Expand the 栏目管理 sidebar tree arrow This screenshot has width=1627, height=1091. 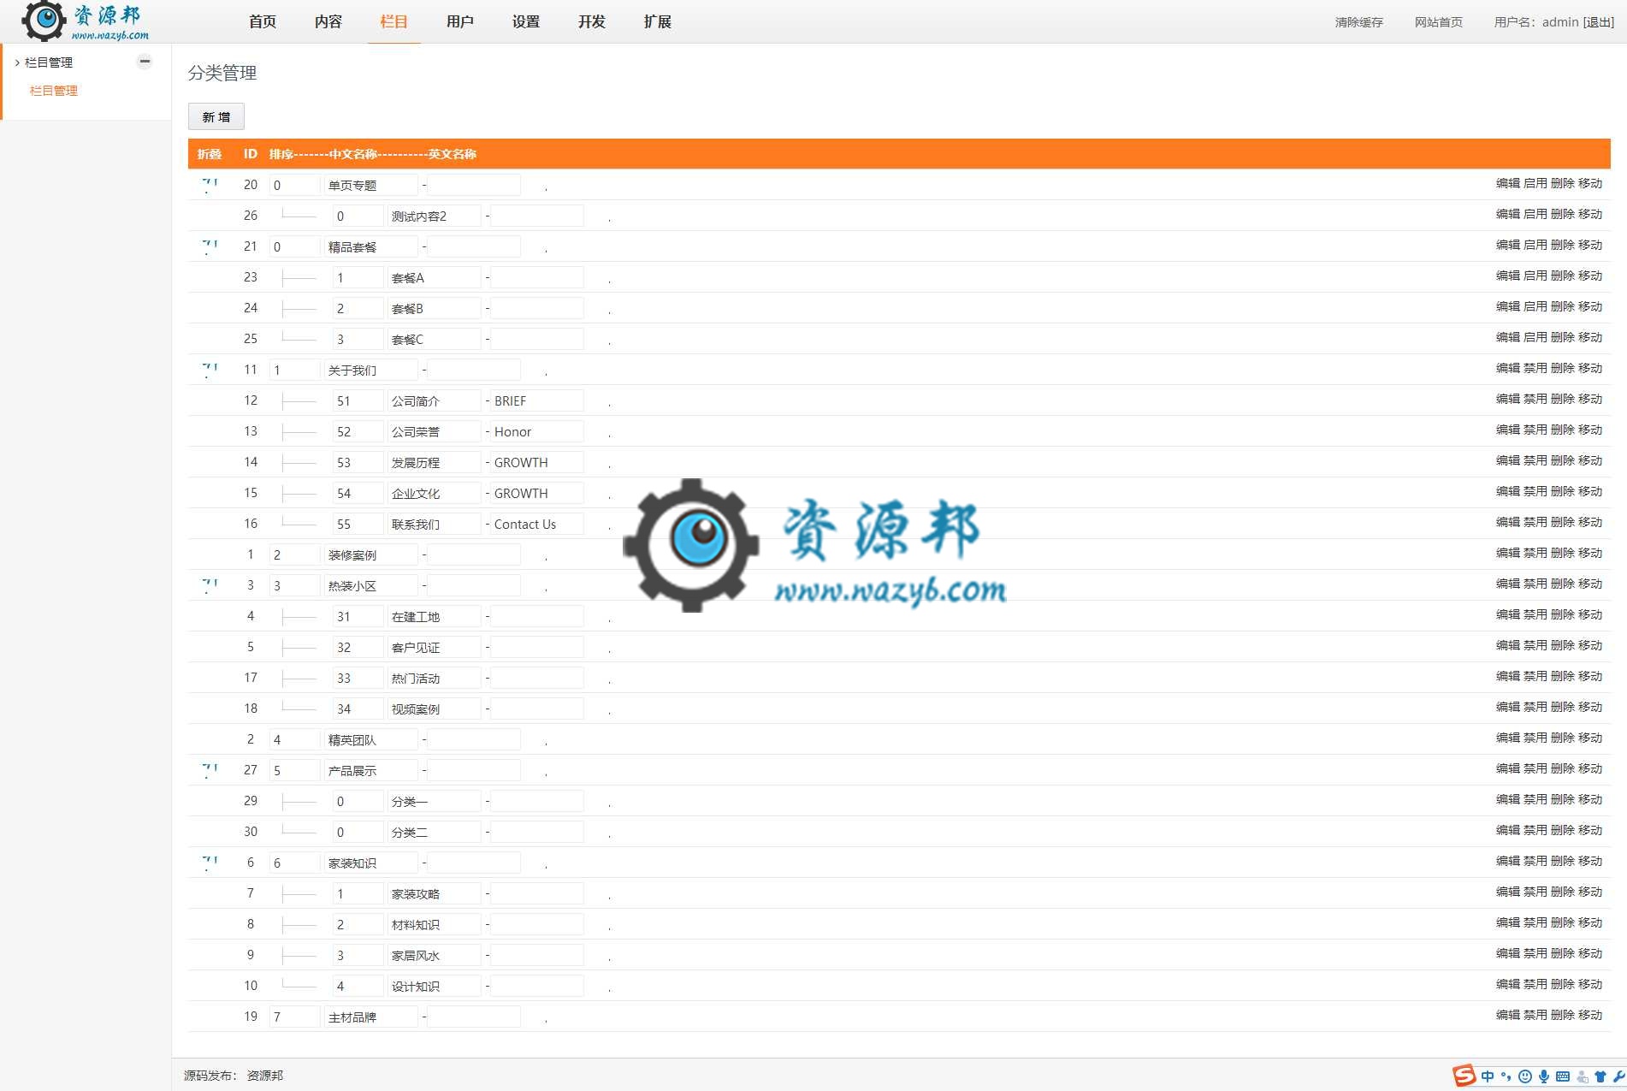coord(17,62)
